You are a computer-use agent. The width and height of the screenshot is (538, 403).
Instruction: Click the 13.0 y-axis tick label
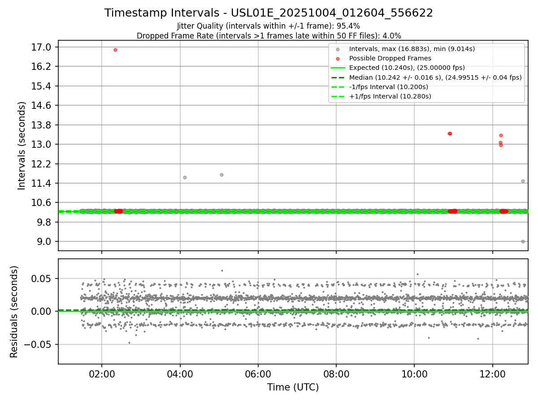(x=42, y=144)
